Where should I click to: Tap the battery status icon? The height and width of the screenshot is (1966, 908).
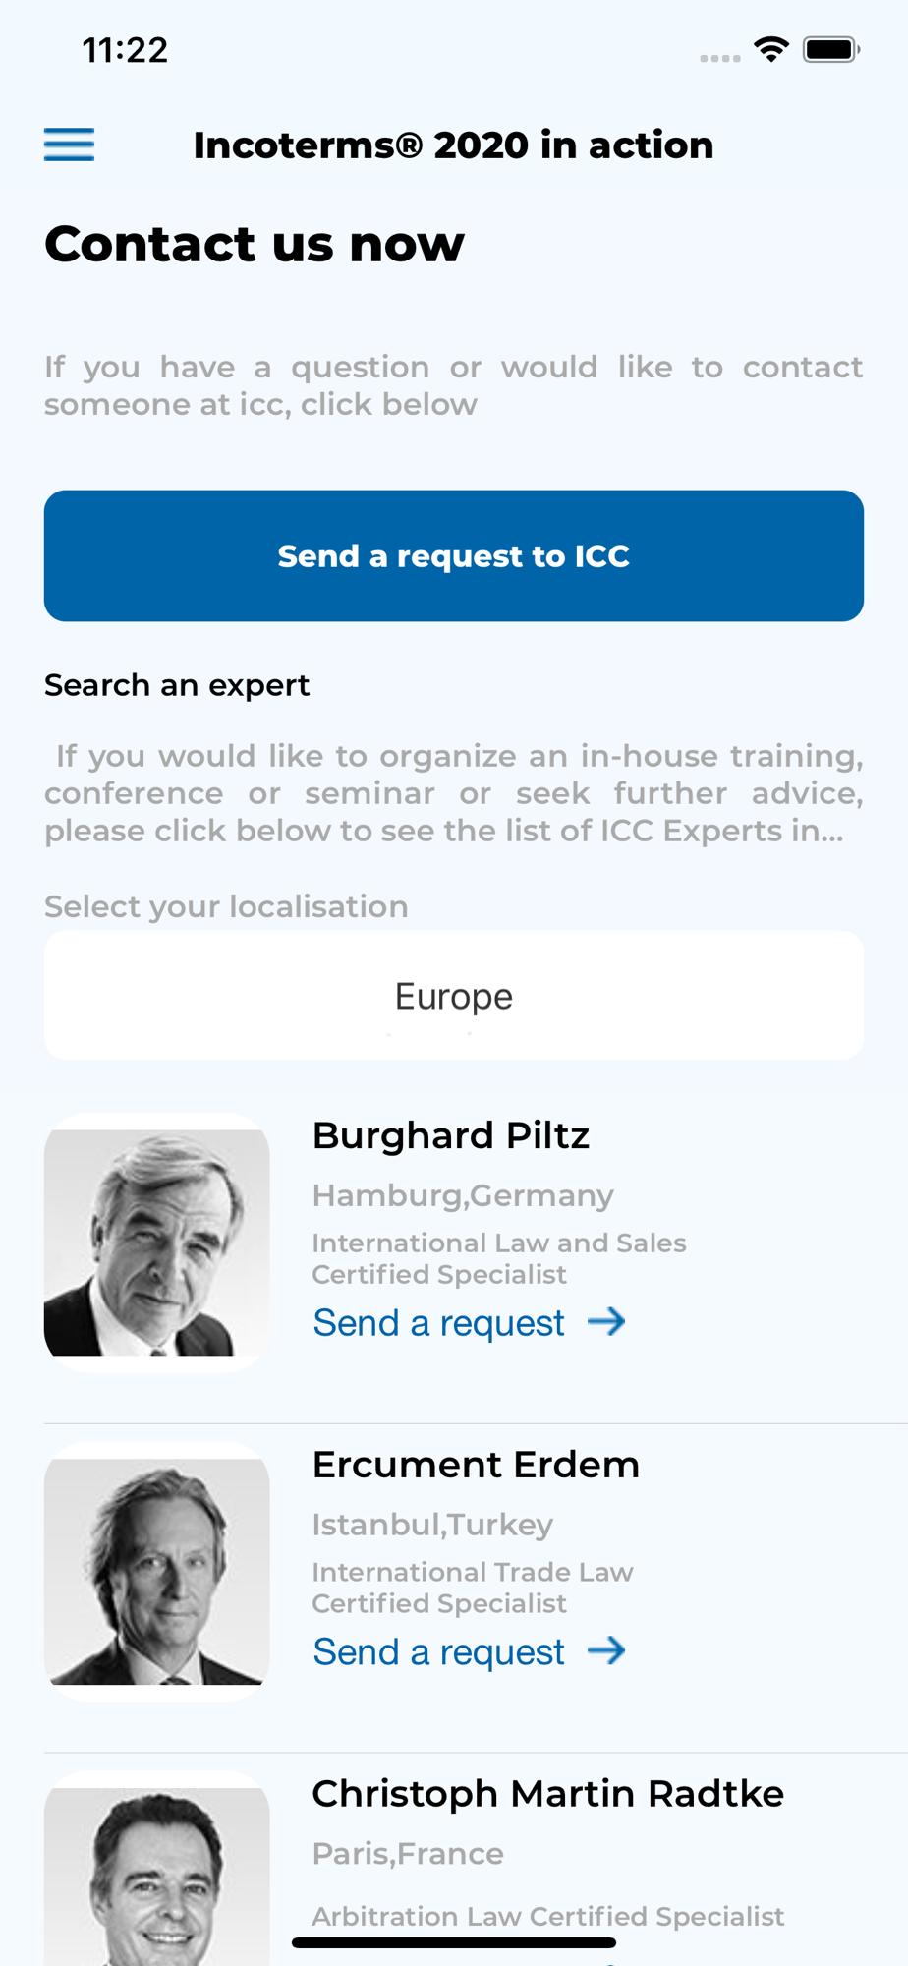(831, 49)
